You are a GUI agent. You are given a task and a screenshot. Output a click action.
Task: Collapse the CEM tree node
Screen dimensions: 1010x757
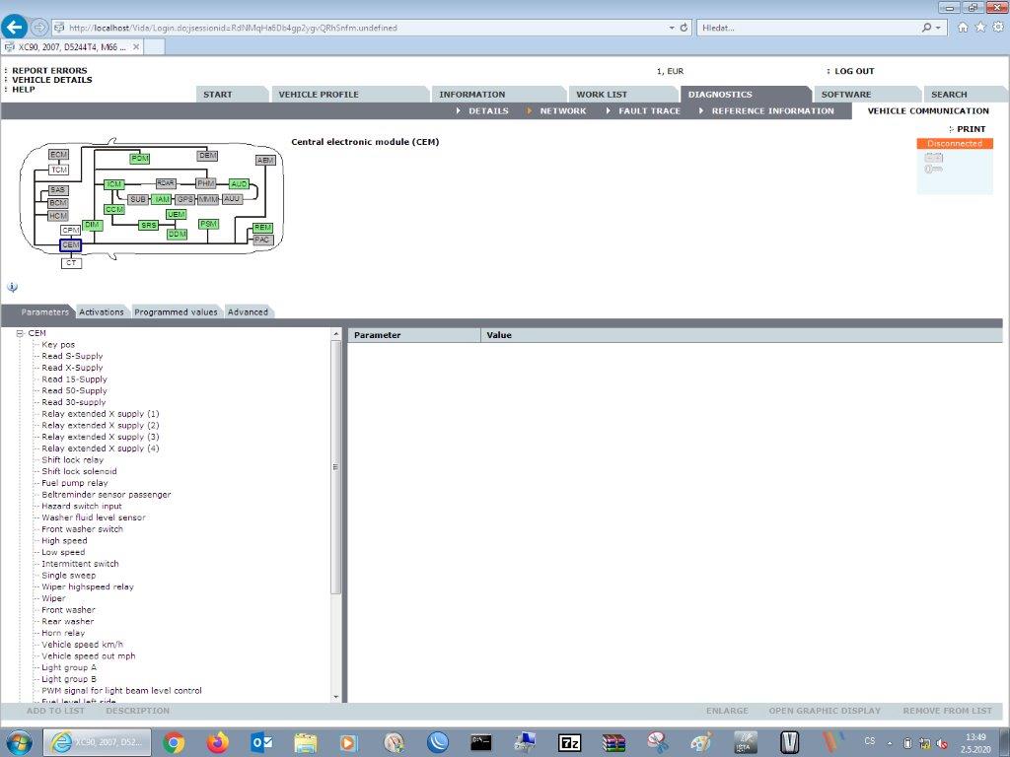20,333
